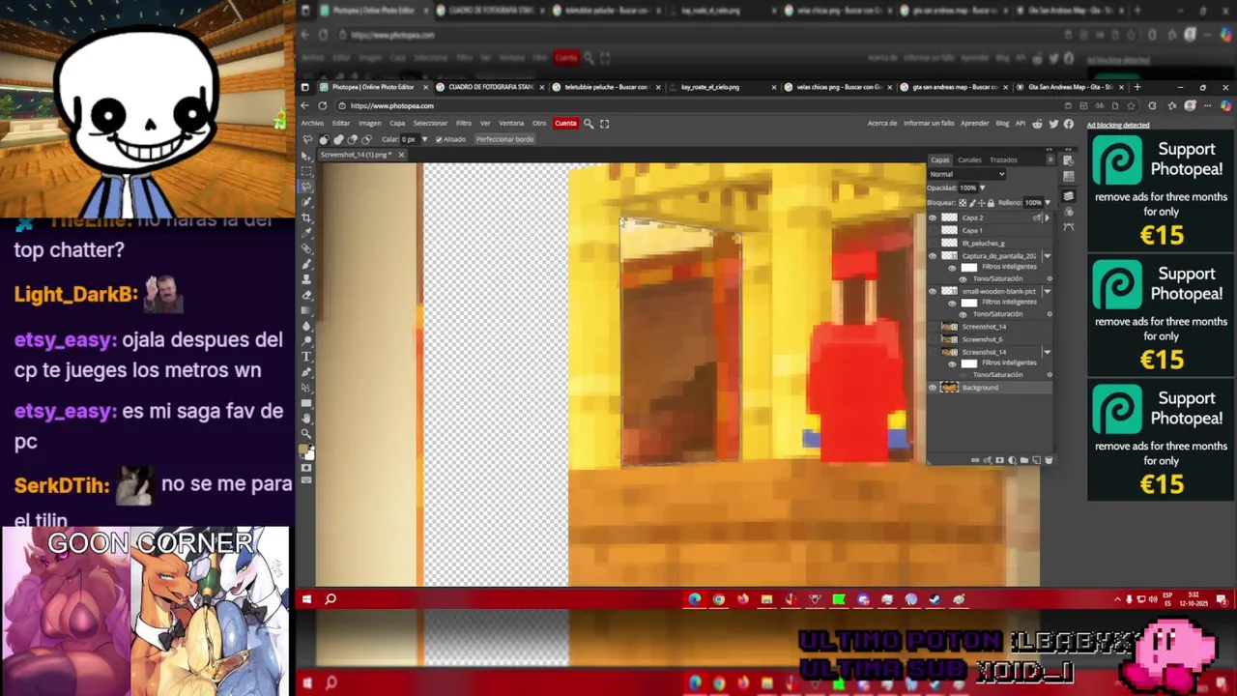Select the Polygonal Lasso tool
1237x696 pixels.
tap(307, 187)
